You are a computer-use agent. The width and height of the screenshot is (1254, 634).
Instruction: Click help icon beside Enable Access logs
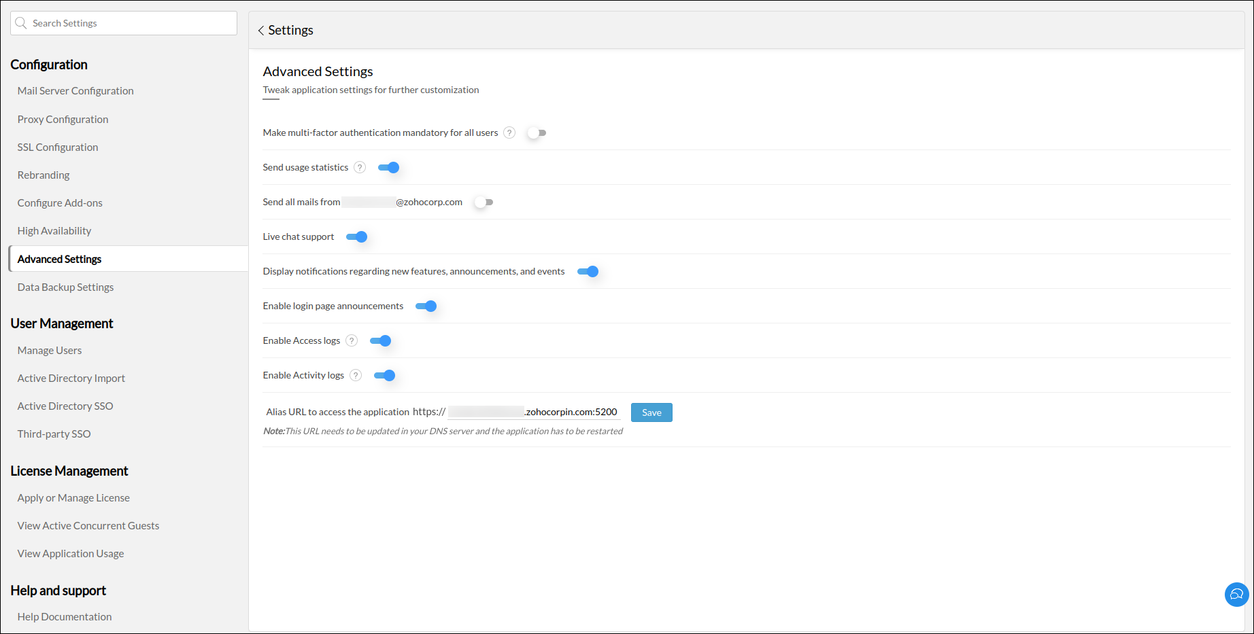point(352,340)
